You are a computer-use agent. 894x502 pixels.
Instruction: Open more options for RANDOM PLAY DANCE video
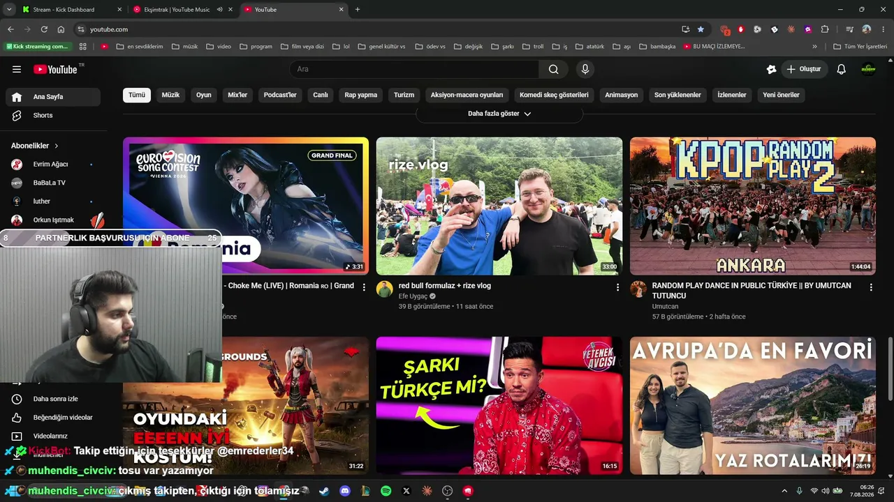tap(871, 287)
